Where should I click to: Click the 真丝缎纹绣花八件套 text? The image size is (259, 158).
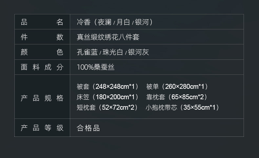click(108, 37)
